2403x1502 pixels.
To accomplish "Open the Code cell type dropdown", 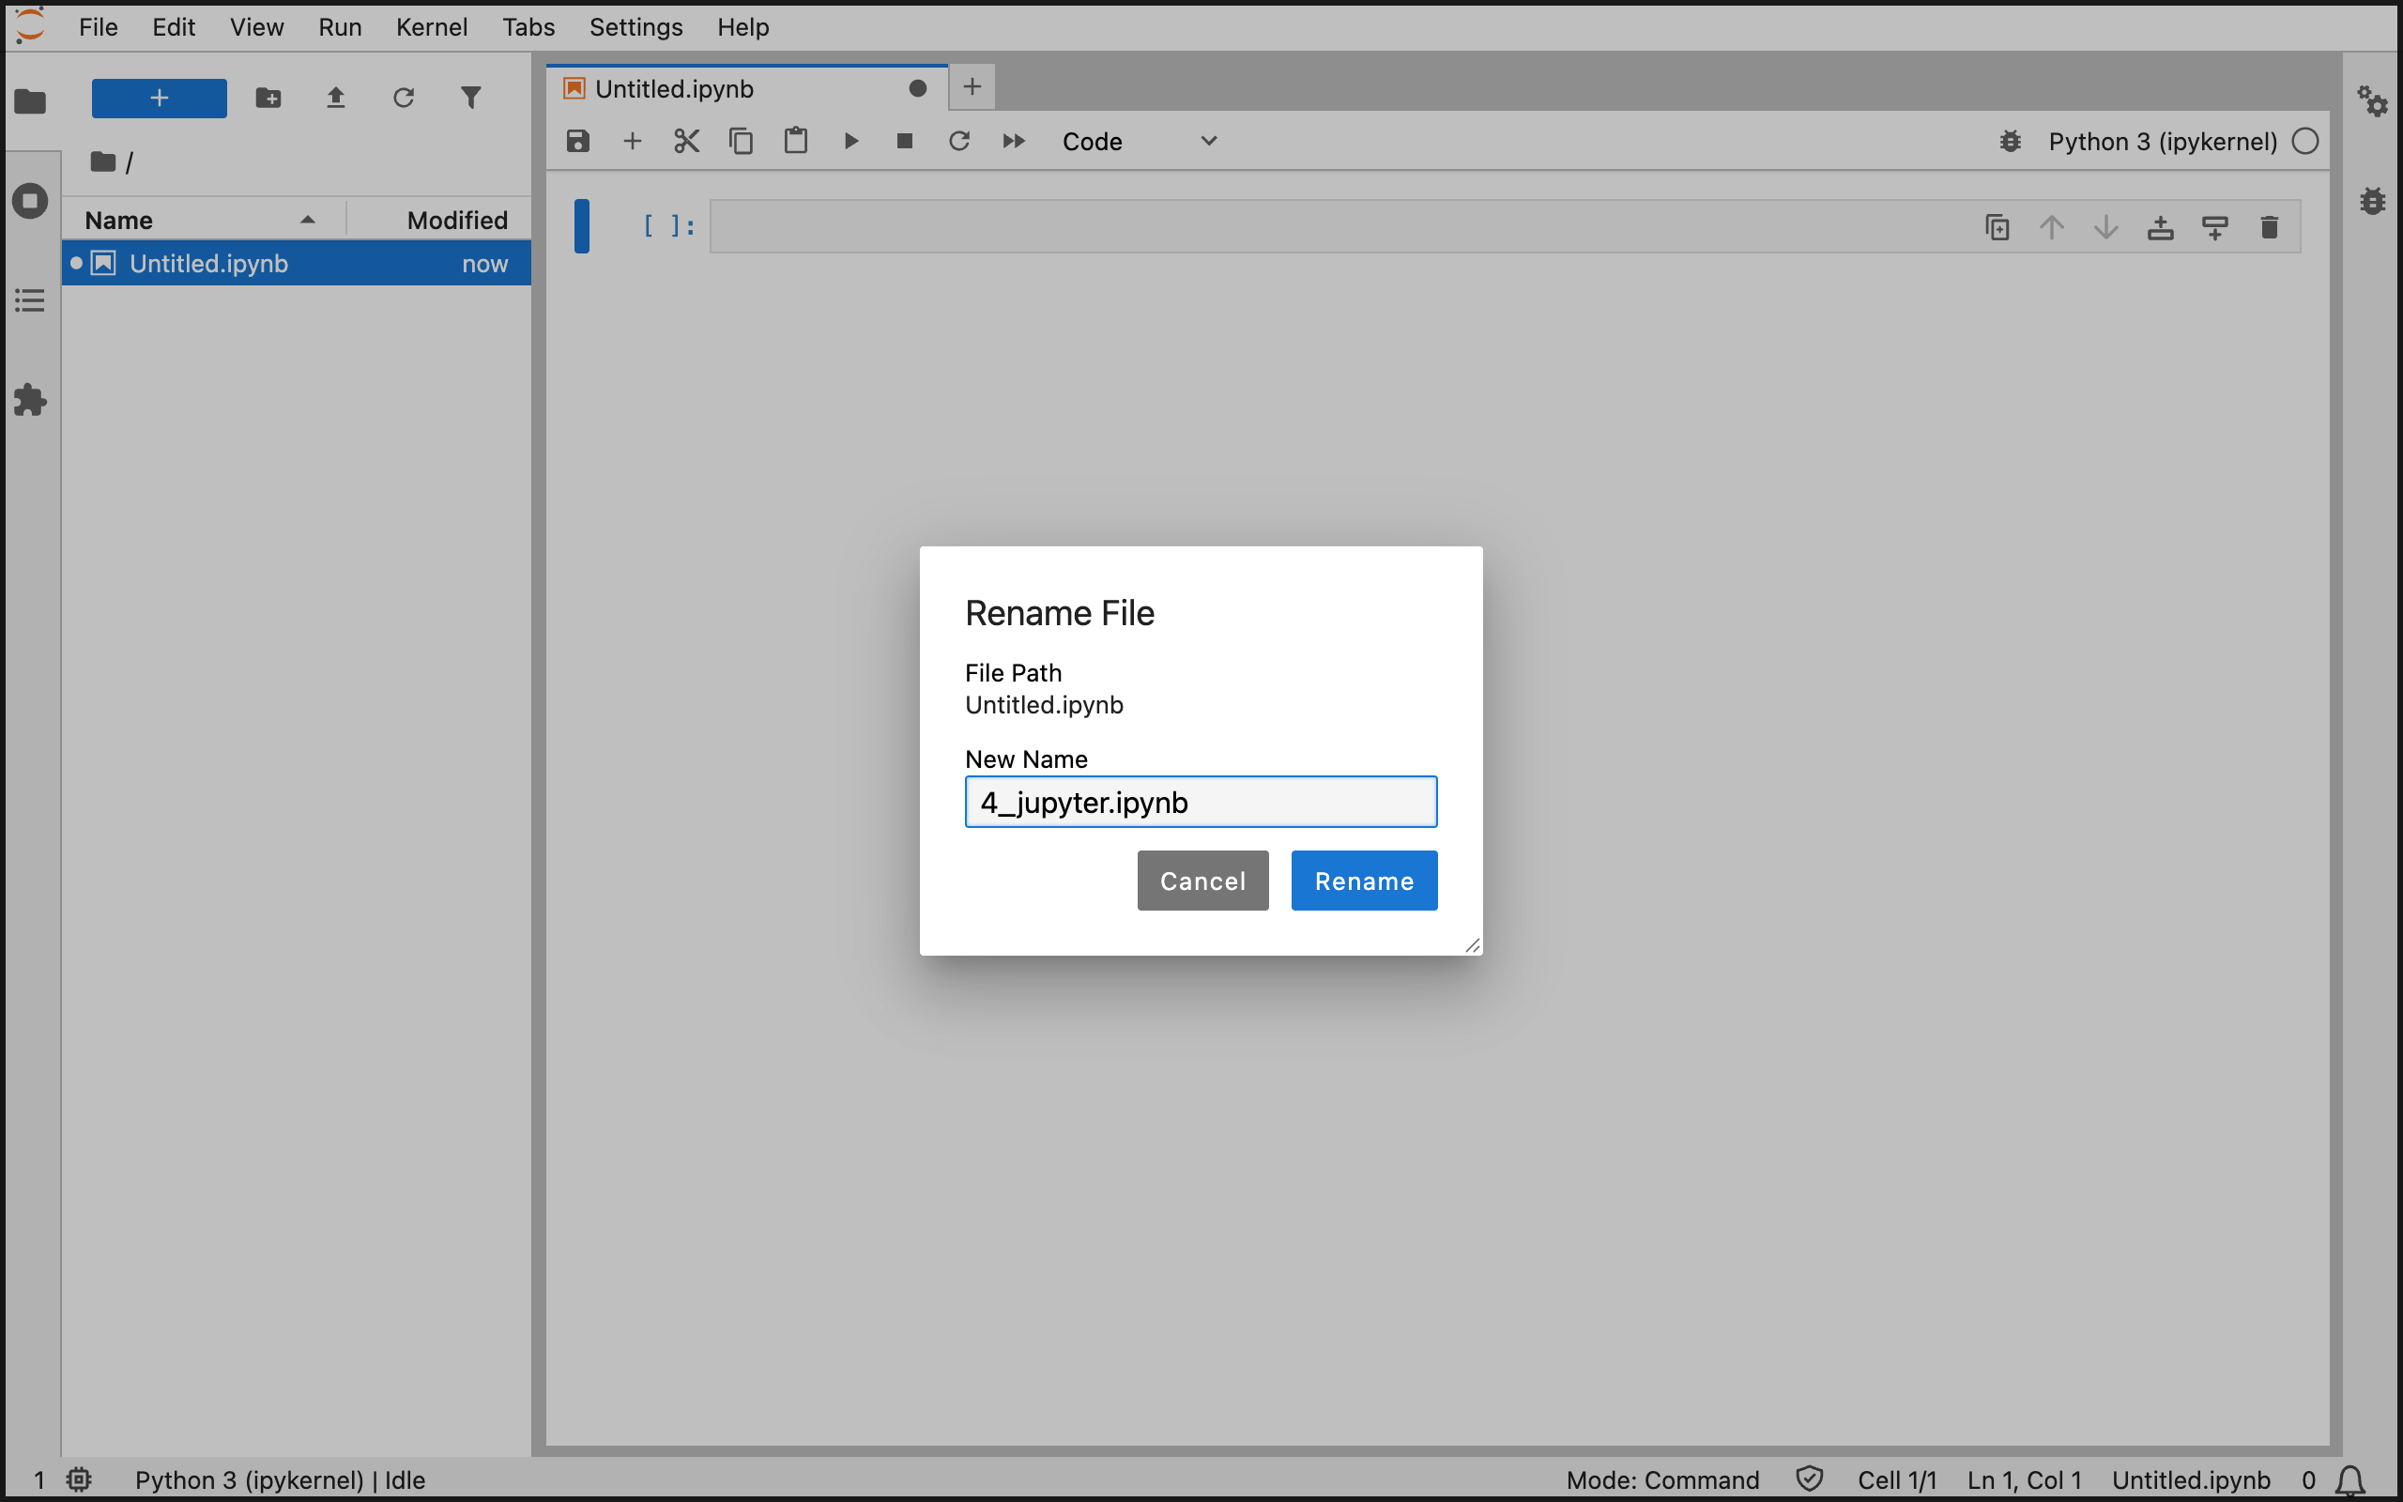I will (1138, 141).
